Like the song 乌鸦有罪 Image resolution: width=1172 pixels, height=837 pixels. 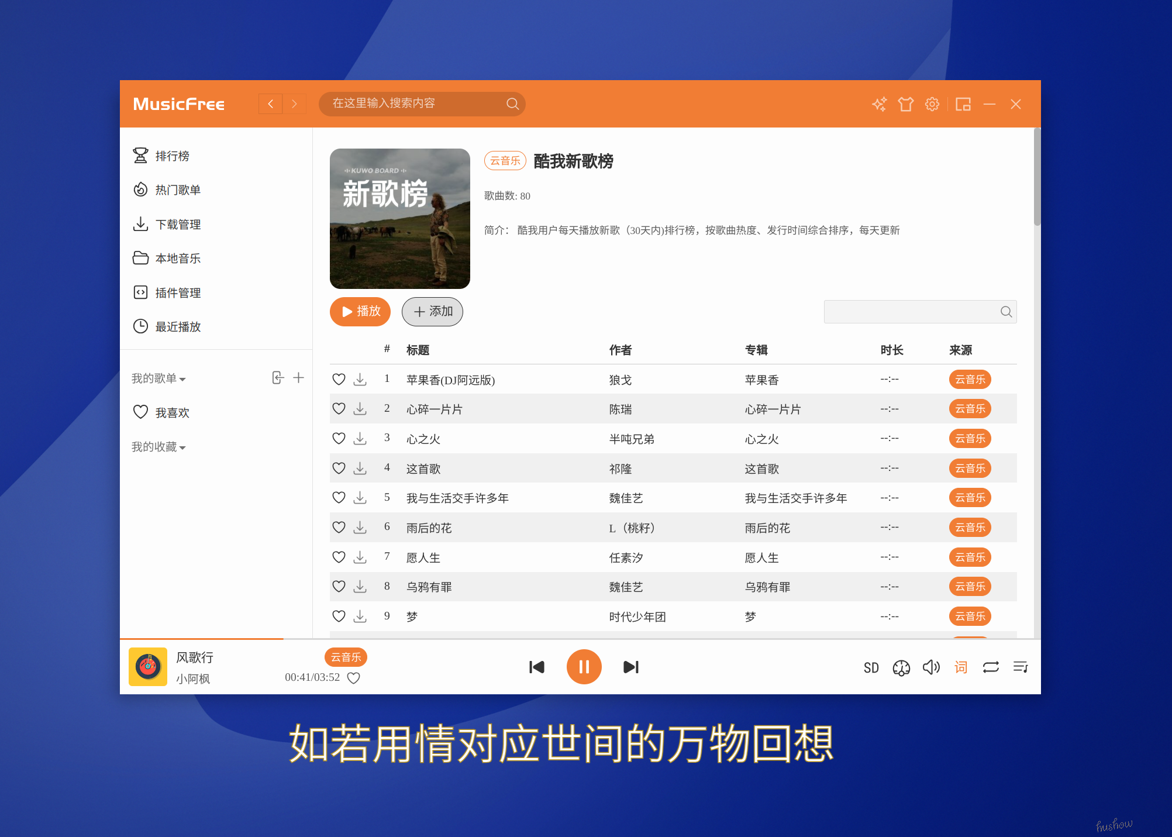click(x=339, y=586)
